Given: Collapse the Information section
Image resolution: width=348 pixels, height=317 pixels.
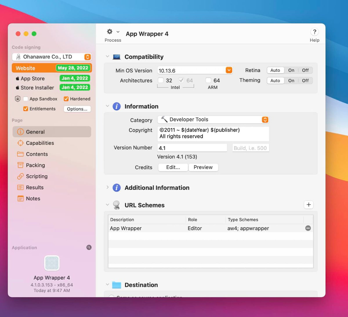Looking at the screenshot, I should (107, 106).
